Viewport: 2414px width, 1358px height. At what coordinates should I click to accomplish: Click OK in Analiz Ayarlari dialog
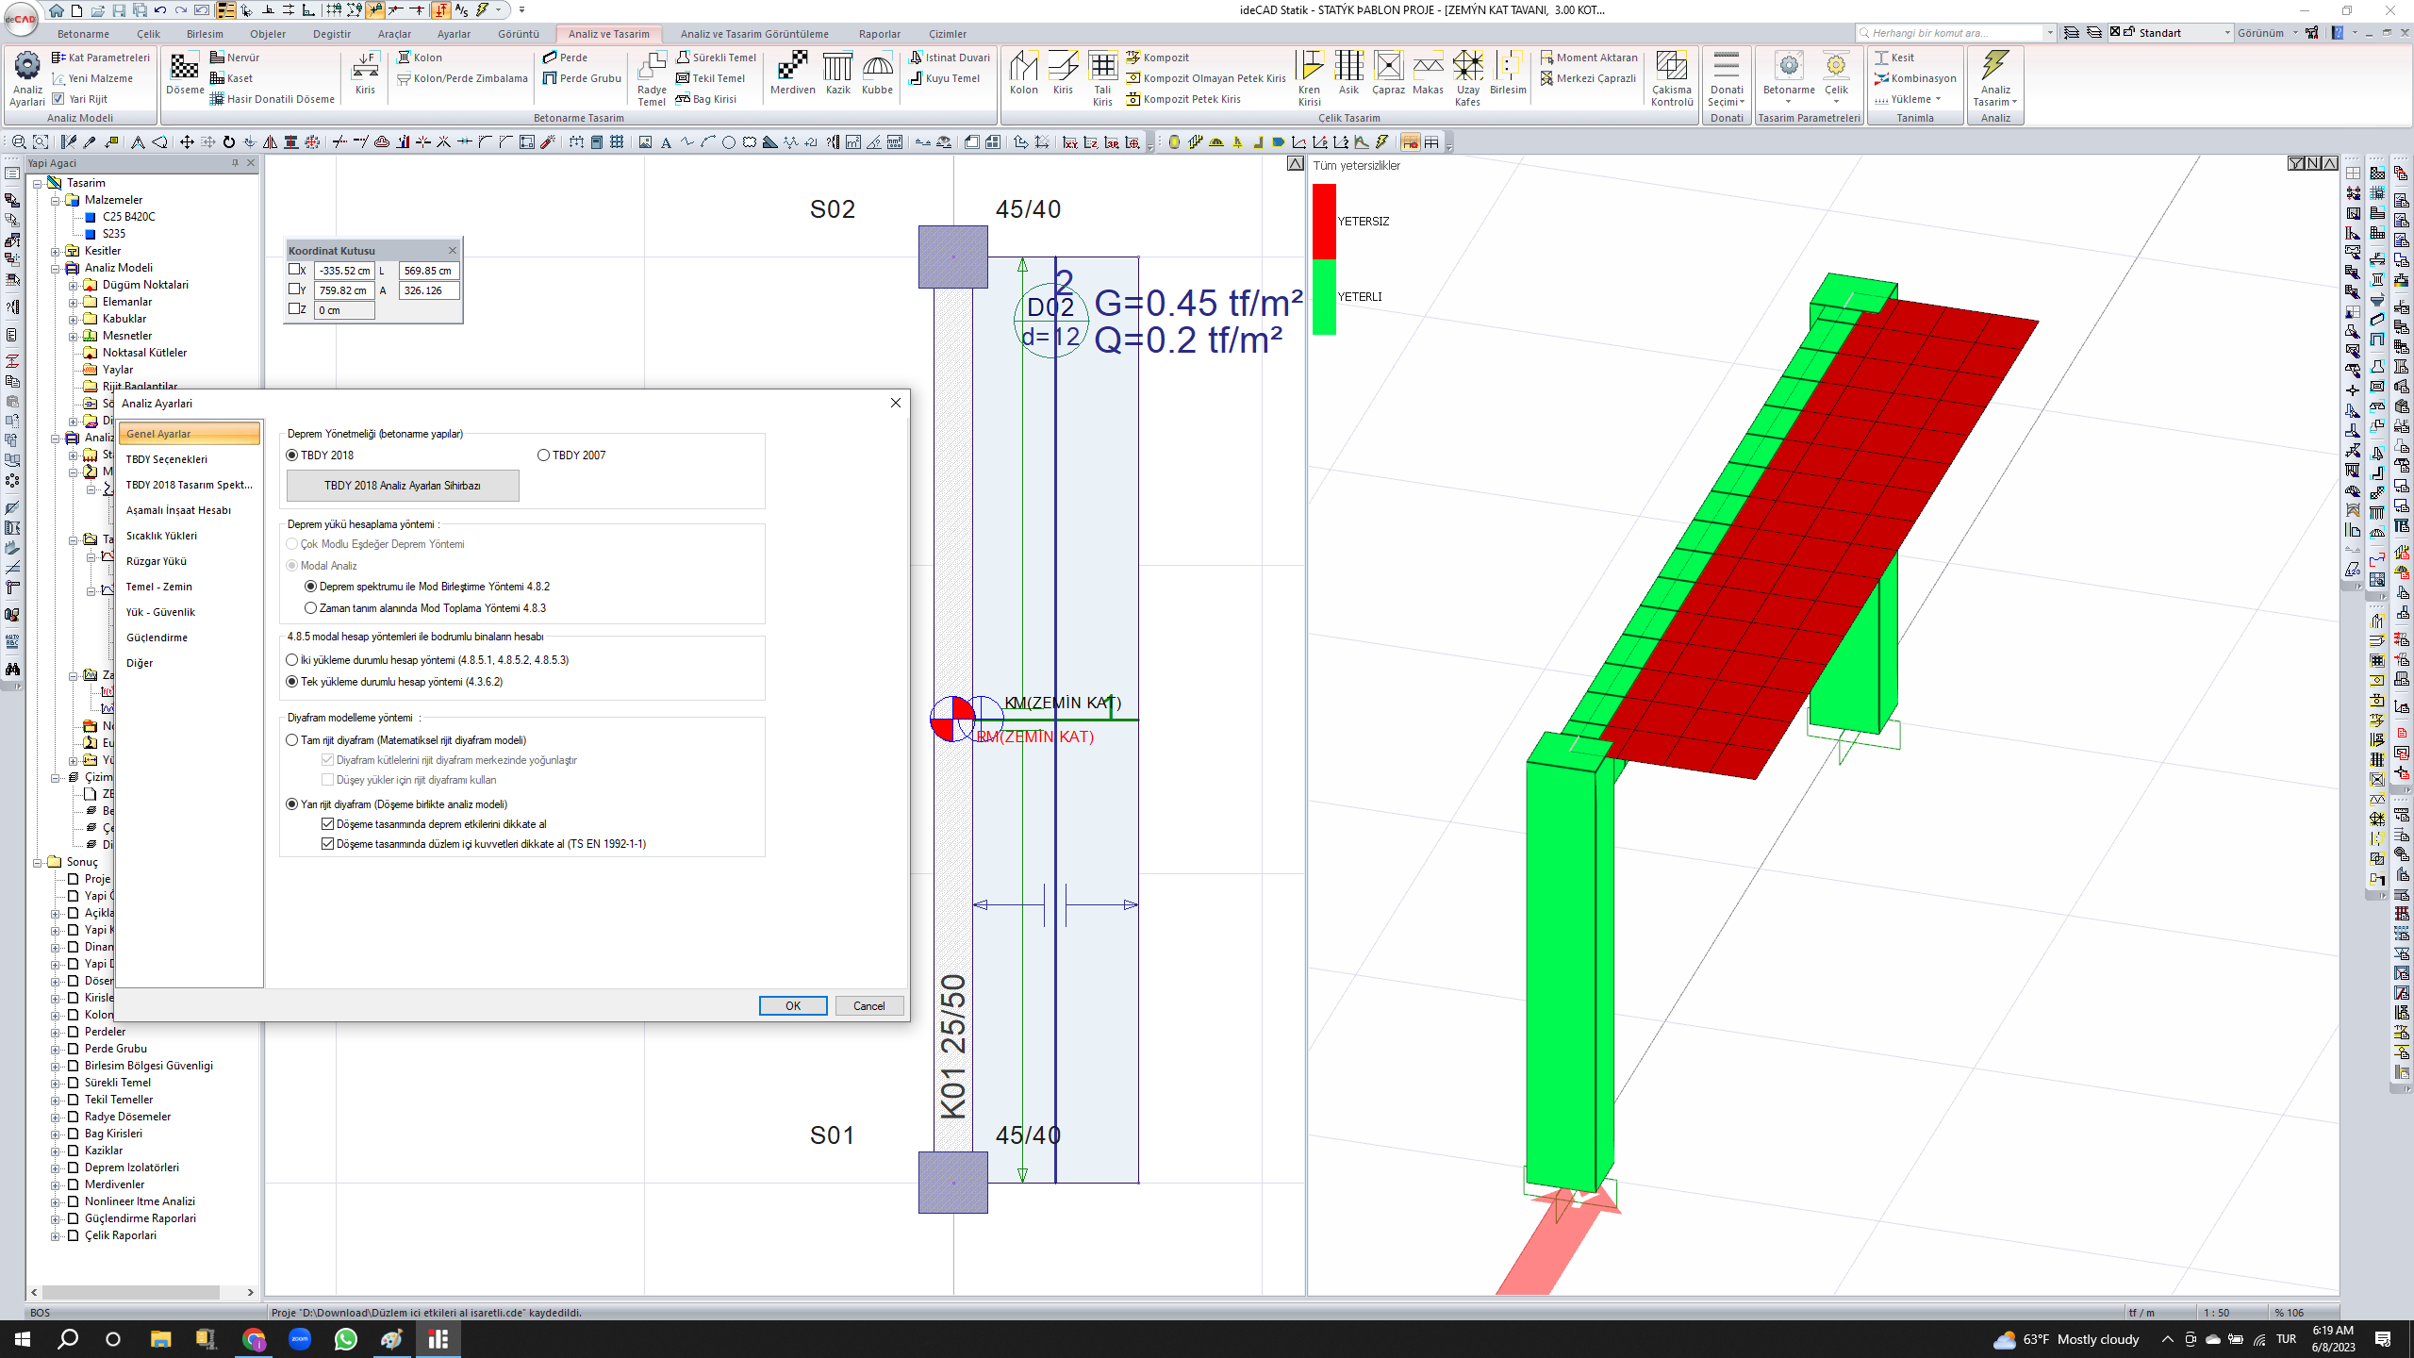793,1006
